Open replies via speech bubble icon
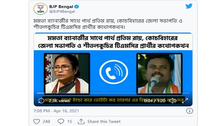Viewport: 224px width, 126px height. [x=61, y=122]
